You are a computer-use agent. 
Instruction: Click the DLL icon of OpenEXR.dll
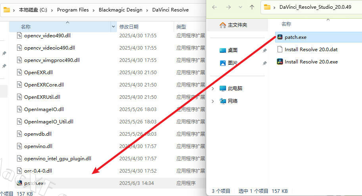[19, 72]
